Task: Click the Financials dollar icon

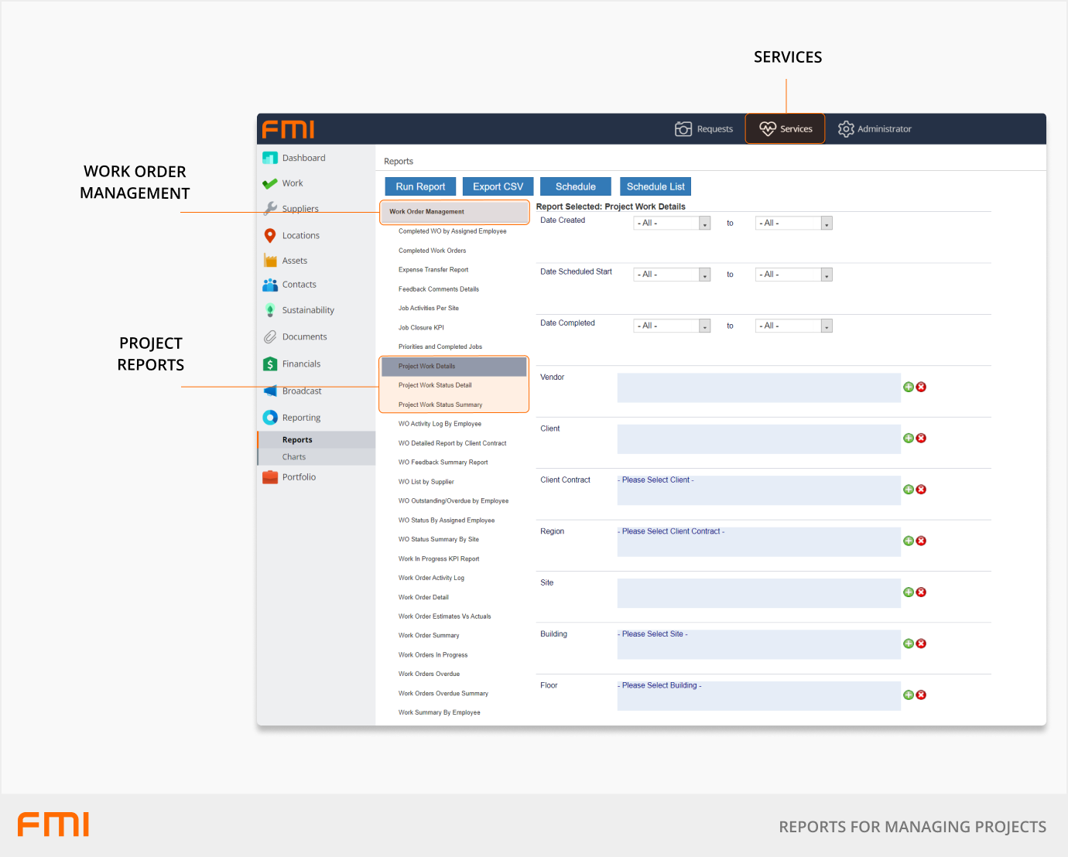Action: 270,364
